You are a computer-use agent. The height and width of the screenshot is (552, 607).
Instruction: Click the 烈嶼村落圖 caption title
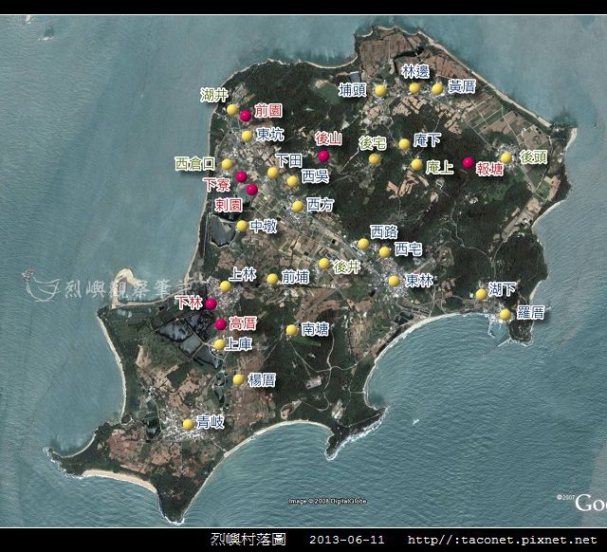pyautogui.click(x=248, y=539)
